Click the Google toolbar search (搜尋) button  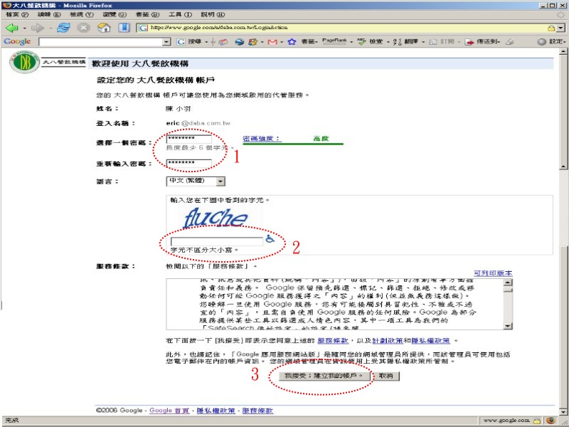190,42
